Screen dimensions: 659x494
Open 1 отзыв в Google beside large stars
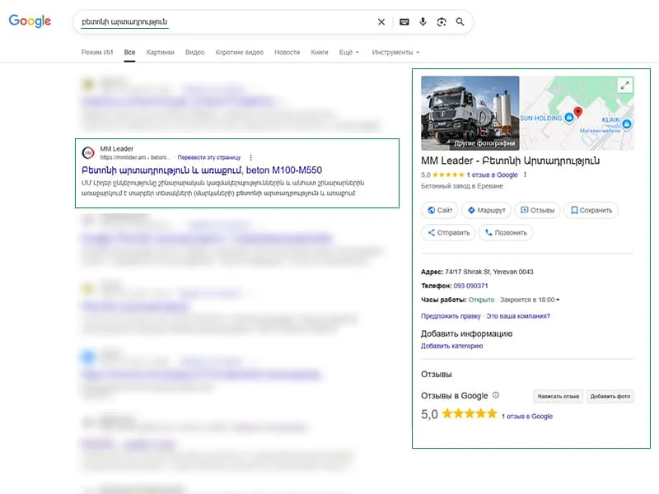click(527, 417)
